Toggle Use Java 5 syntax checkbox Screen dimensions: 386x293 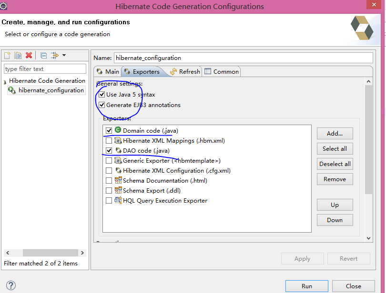pyautogui.click(x=102, y=94)
